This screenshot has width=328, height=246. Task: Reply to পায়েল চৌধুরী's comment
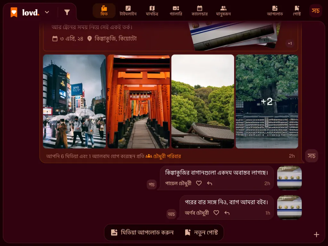pyautogui.click(x=209, y=183)
